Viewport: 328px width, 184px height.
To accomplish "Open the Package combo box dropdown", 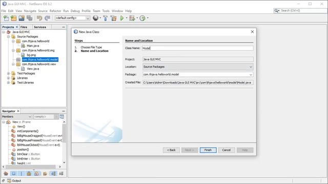I will point(251,75).
